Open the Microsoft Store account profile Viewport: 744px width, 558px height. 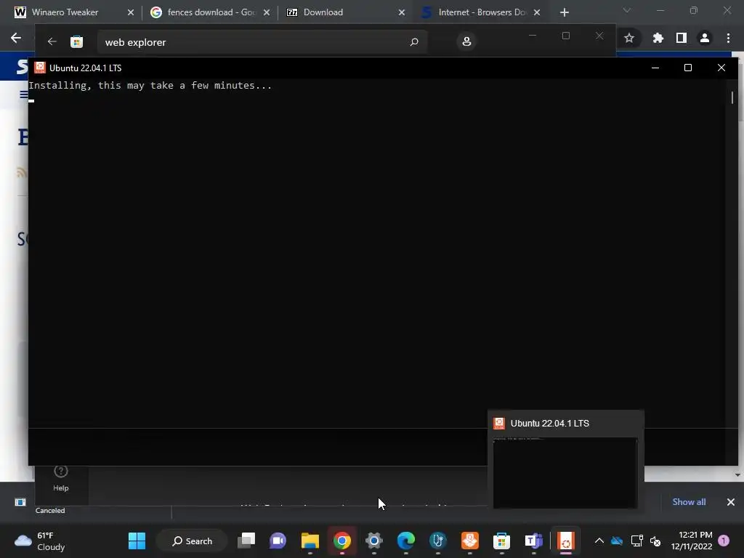[x=466, y=41]
